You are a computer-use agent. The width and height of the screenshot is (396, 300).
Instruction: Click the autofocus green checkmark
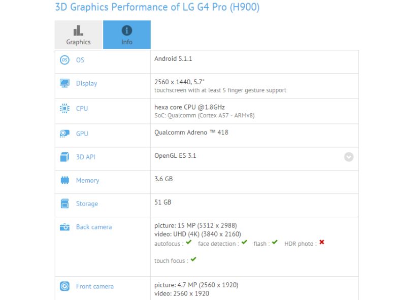189,243
